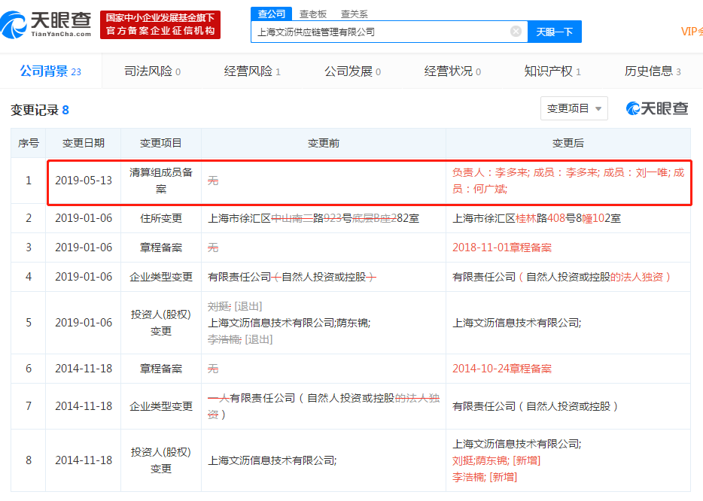
Task: Click the 2014-11-18 date in row 6
Action: [x=84, y=369]
